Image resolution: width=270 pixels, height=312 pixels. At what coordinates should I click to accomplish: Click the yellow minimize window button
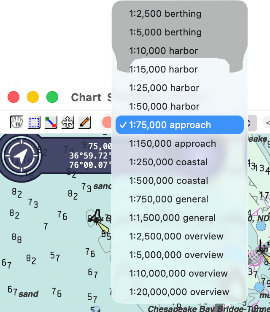33,97
